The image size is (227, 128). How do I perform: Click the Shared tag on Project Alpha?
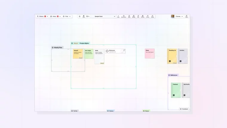[76, 43]
